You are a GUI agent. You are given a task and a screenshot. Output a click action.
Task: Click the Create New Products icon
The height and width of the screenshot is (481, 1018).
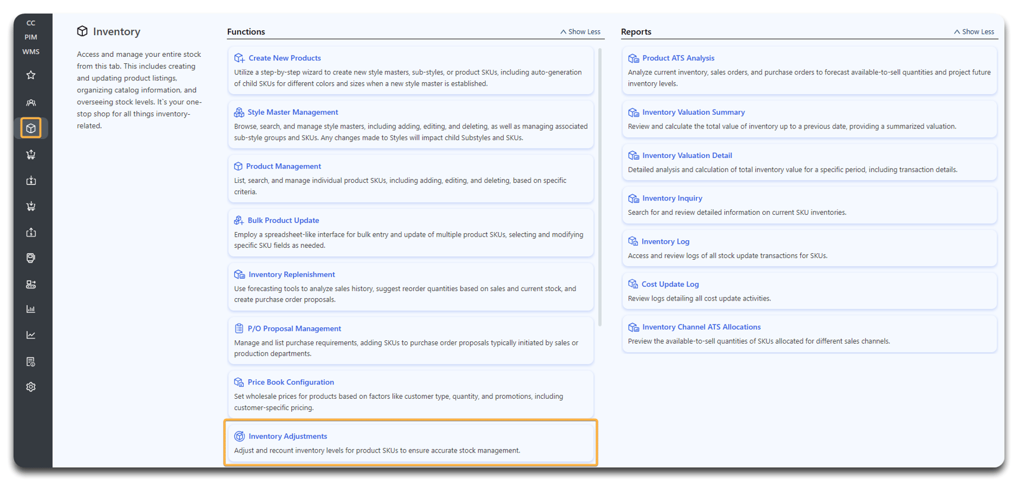pyautogui.click(x=239, y=58)
